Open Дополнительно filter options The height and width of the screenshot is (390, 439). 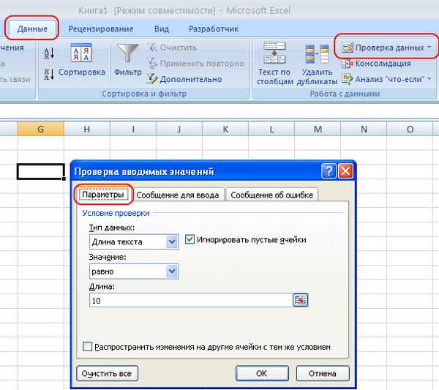pos(184,79)
